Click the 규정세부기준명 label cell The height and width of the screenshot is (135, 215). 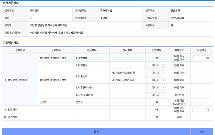15,33
